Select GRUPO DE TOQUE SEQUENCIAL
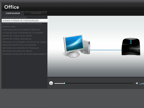Screen dimensions: 144x108 (x=17, y=39)
